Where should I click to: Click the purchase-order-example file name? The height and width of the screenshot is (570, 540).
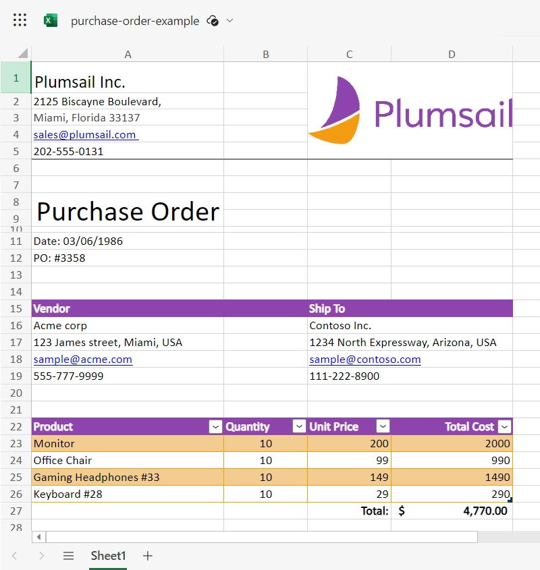[135, 21]
